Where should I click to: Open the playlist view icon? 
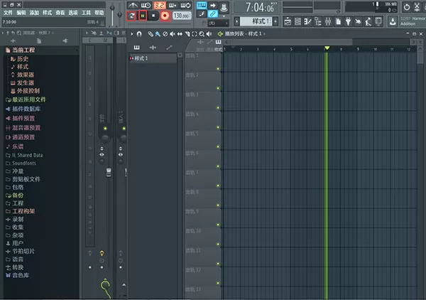[288, 21]
